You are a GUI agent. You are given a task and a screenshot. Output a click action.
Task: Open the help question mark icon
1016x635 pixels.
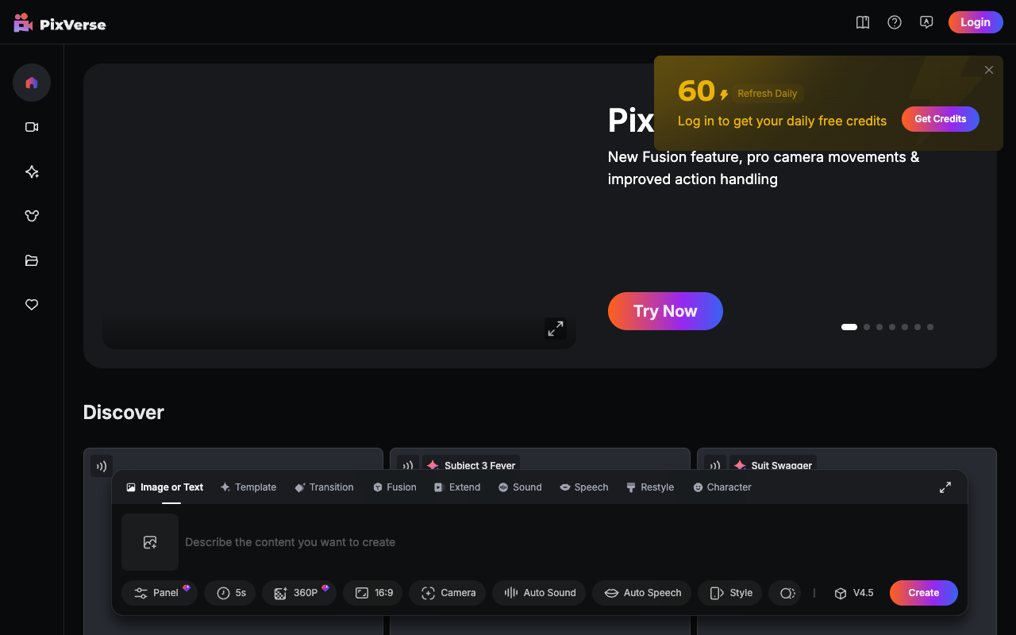[895, 22]
